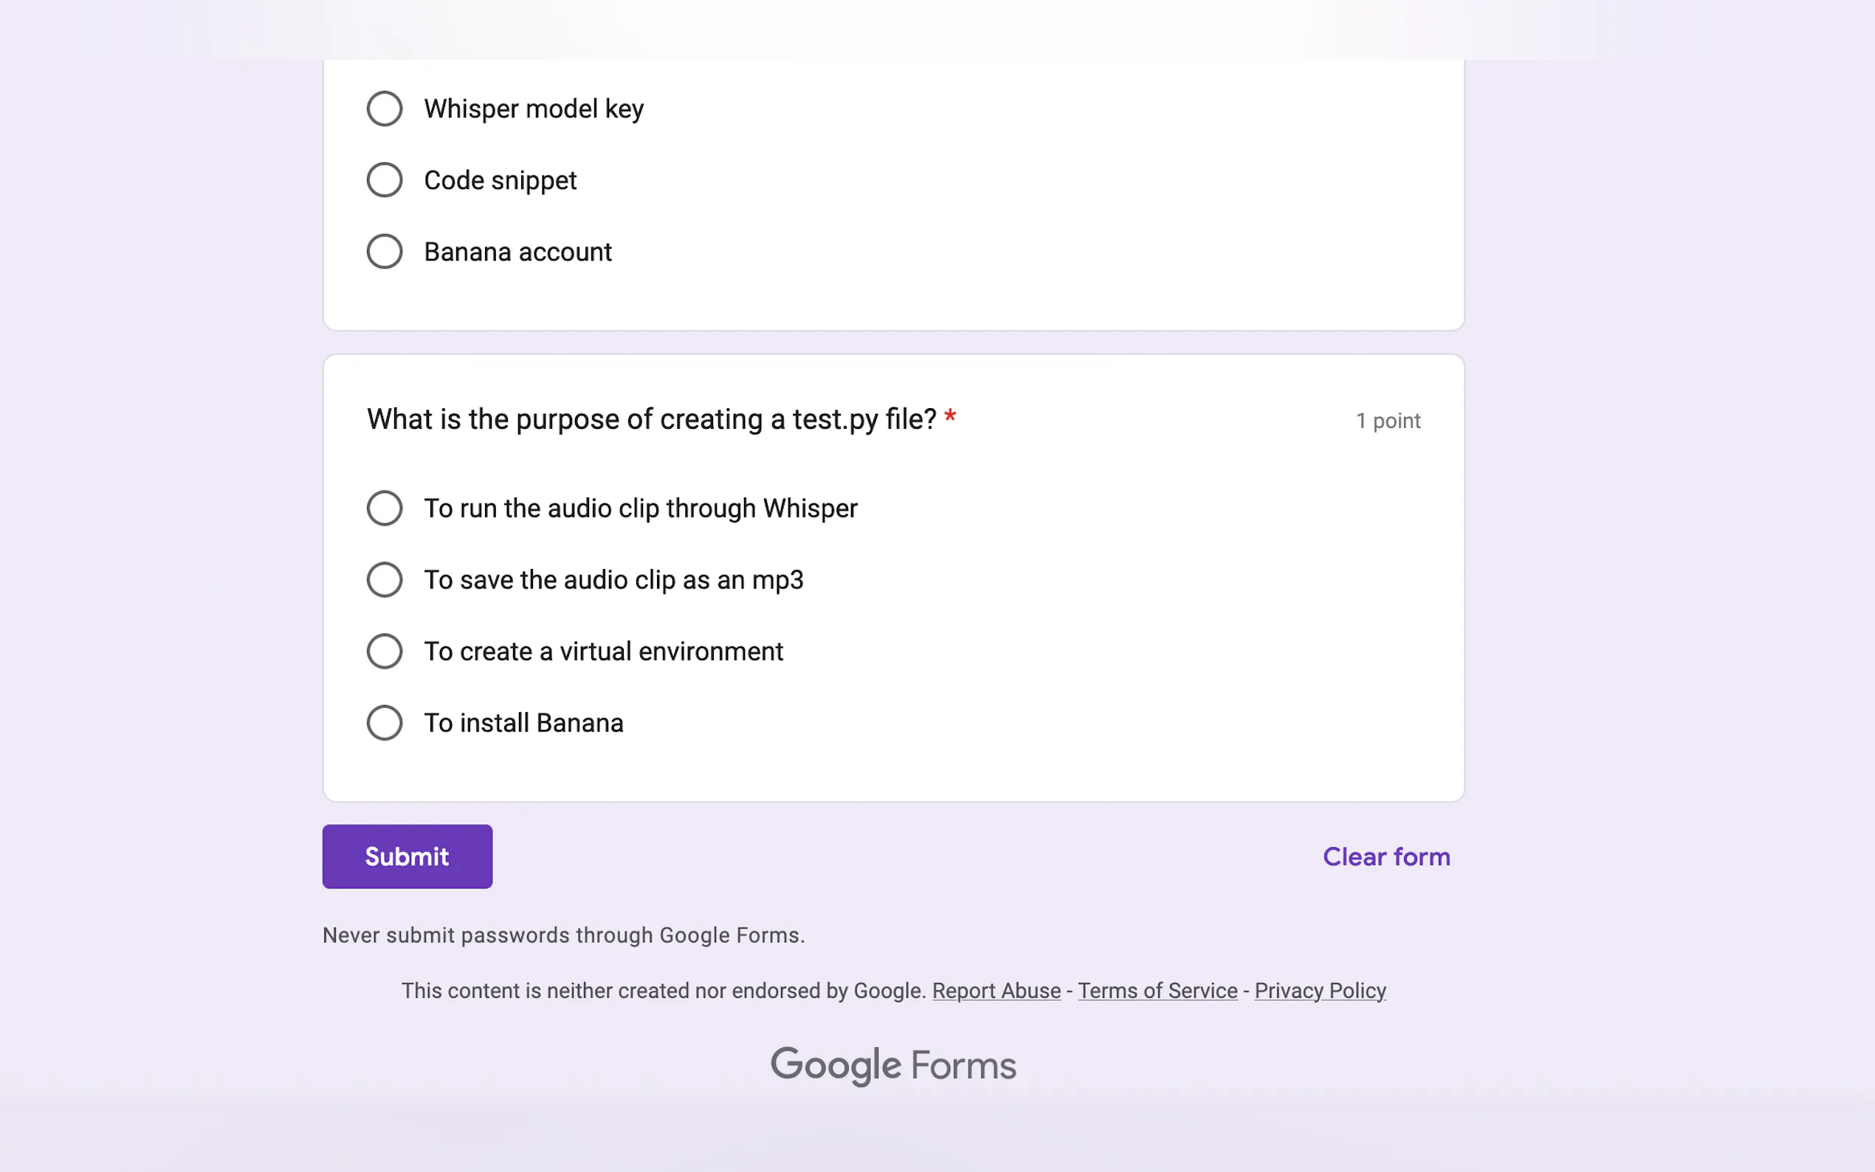The width and height of the screenshot is (1875, 1172).
Task: Open the Report Abuse link
Action: [x=996, y=990]
